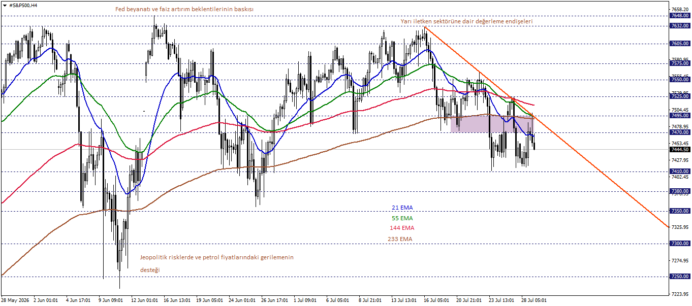Viewport: 692px width, 306px height.
Task: Click the 7223.95 price scale value
Action: click(680, 294)
